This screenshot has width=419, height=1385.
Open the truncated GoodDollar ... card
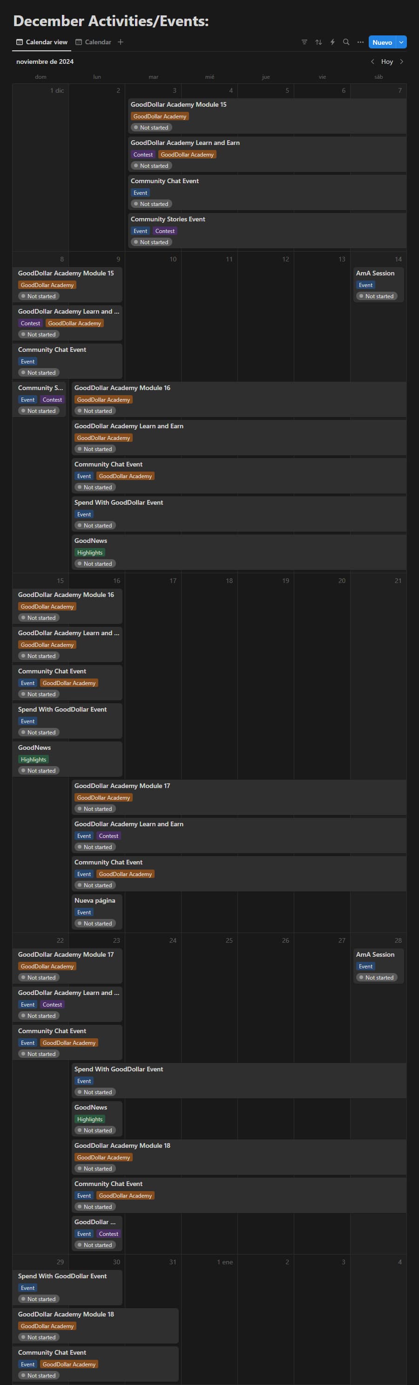coord(97,1233)
